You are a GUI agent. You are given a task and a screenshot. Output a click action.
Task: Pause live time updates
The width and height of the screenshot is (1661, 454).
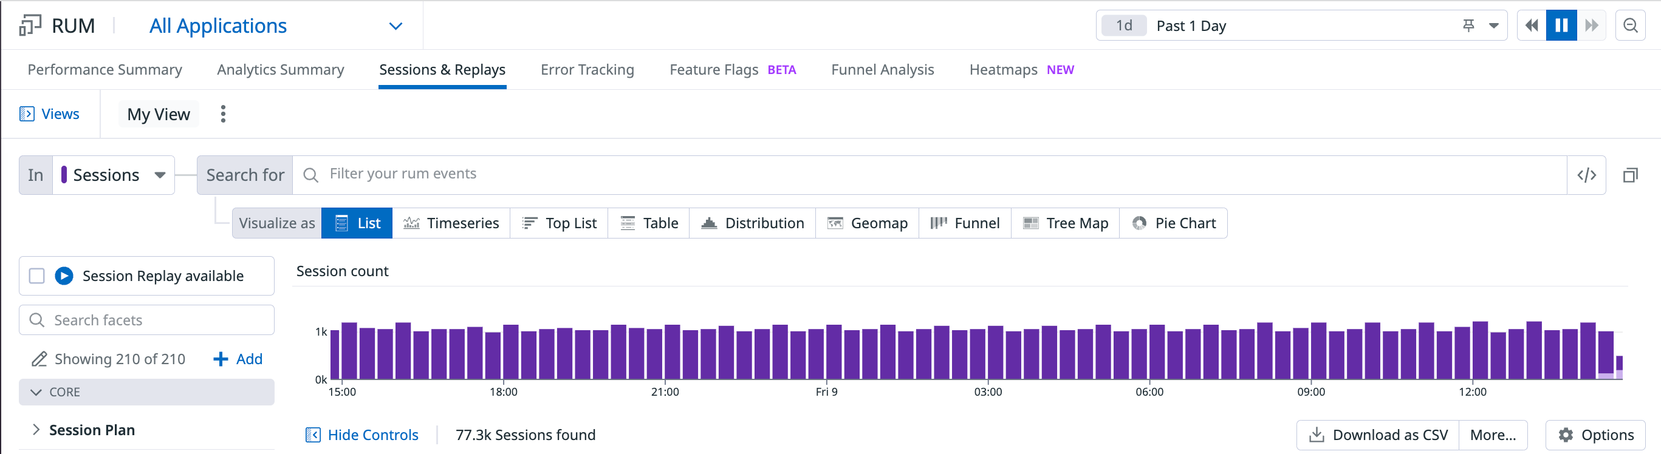(1561, 25)
